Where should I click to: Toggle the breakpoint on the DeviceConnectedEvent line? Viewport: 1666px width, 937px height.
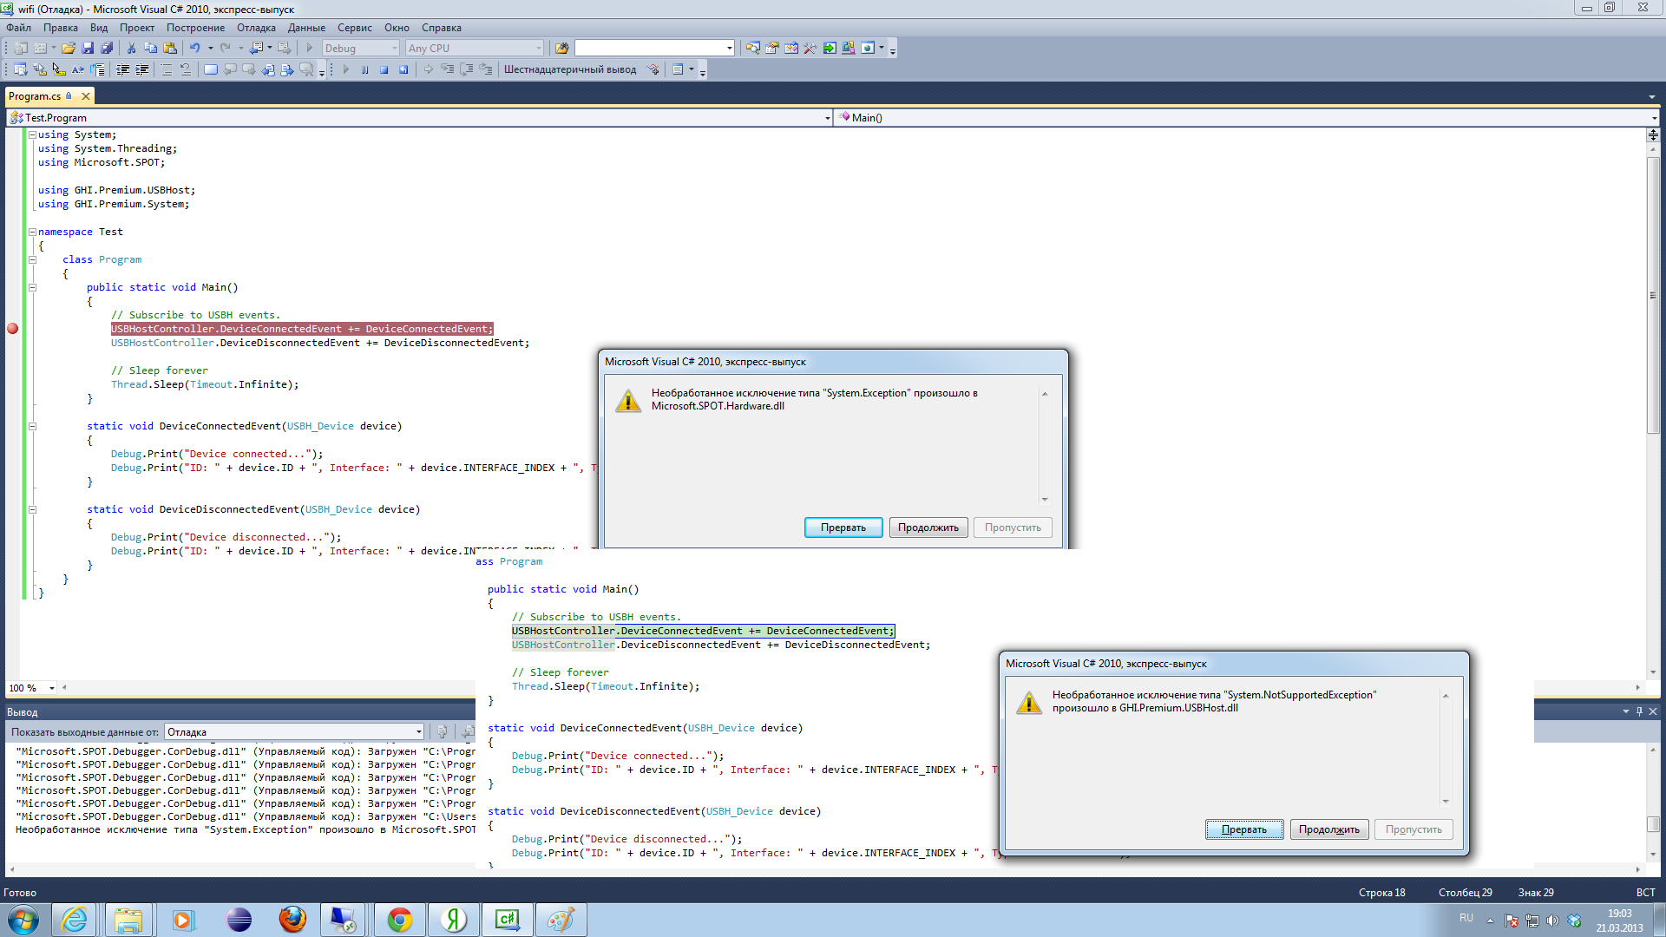[13, 329]
